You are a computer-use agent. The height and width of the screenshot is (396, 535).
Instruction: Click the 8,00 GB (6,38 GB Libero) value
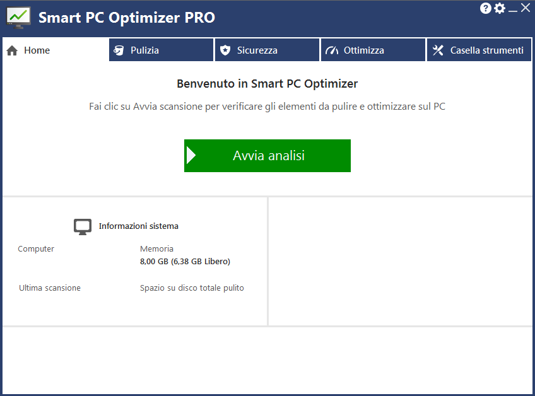point(185,262)
